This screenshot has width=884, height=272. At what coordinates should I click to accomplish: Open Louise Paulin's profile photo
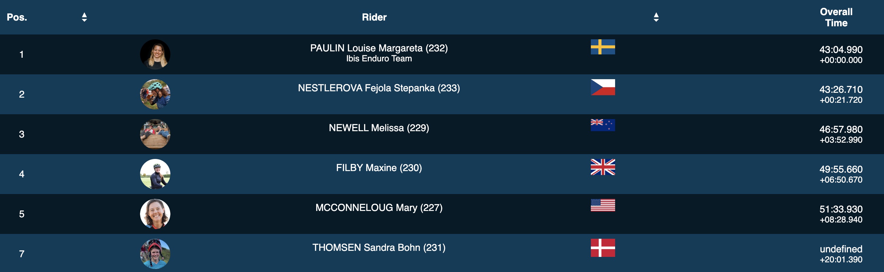tap(155, 54)
